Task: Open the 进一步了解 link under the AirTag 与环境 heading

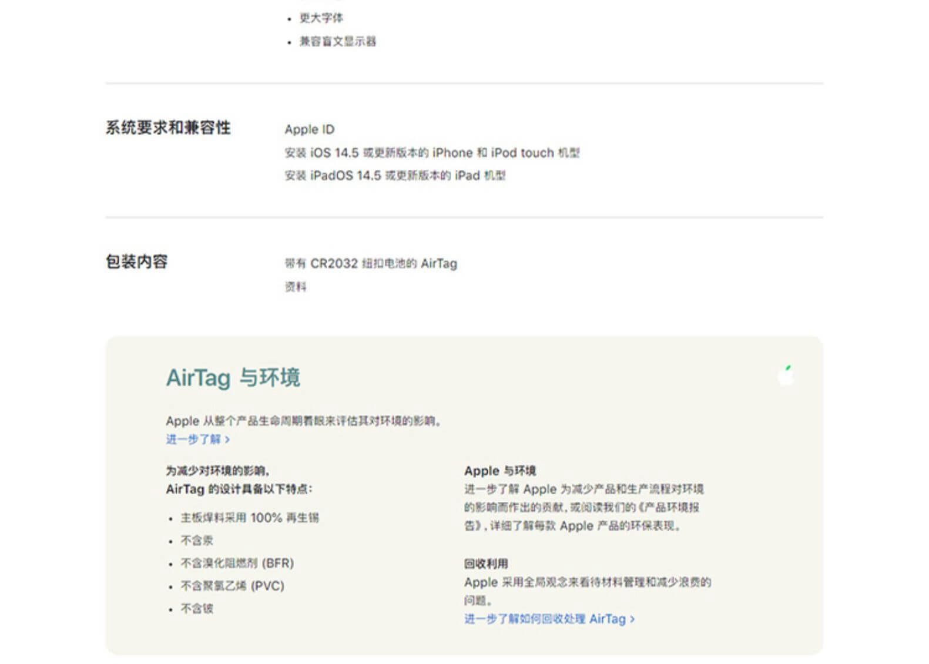Action: point(197,439)
